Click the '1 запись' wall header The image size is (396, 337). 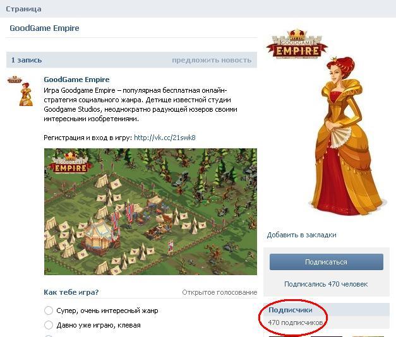click(27, 60)
